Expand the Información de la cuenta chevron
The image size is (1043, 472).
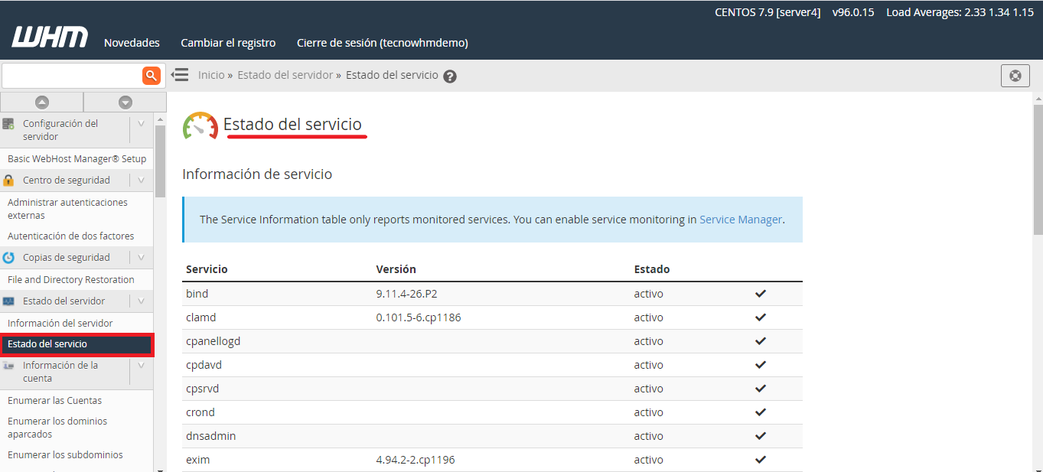[x=141, y=366]
